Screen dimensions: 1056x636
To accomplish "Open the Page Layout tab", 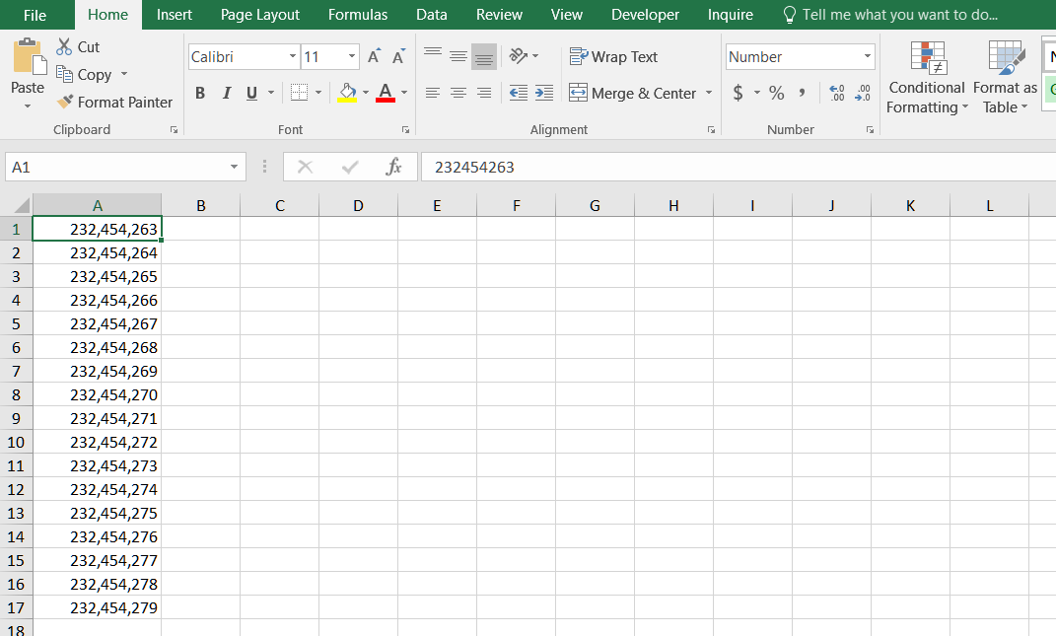I will [x=260, y=15].
